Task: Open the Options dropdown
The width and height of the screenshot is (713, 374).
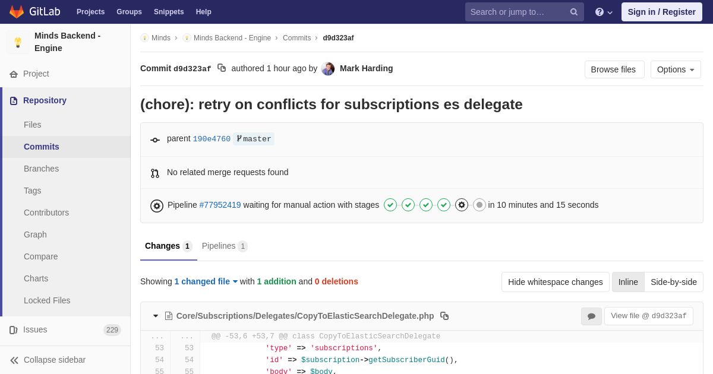Action: click(x=676, y=69)
